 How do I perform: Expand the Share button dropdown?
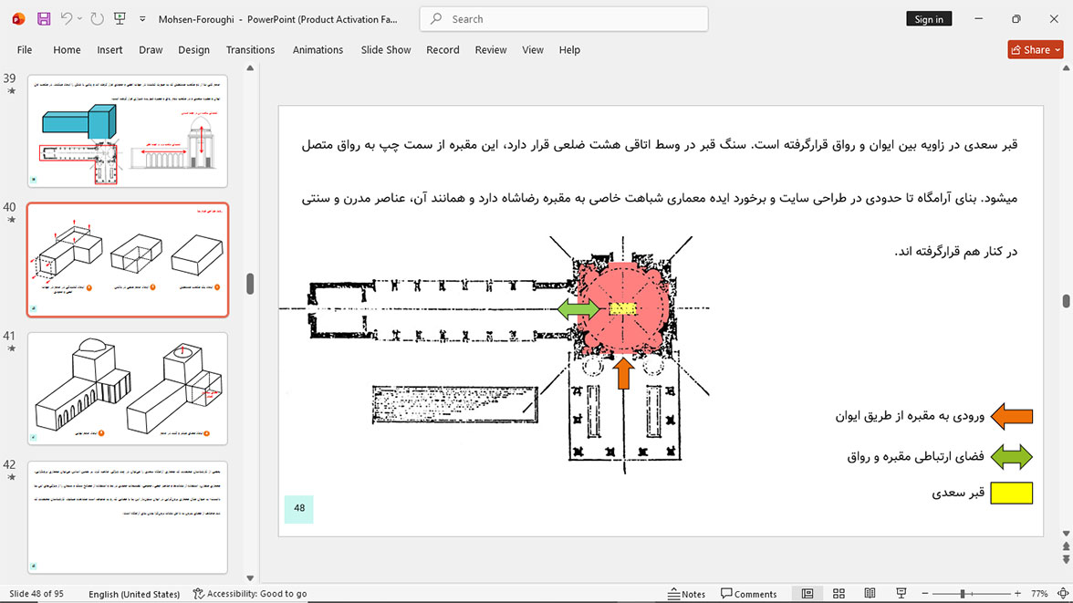pyautogui.click(x=1057, y=50)
